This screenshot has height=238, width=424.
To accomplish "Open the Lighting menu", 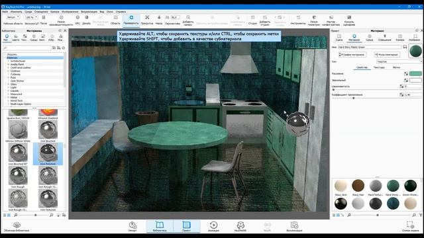I will pos(41,12).
